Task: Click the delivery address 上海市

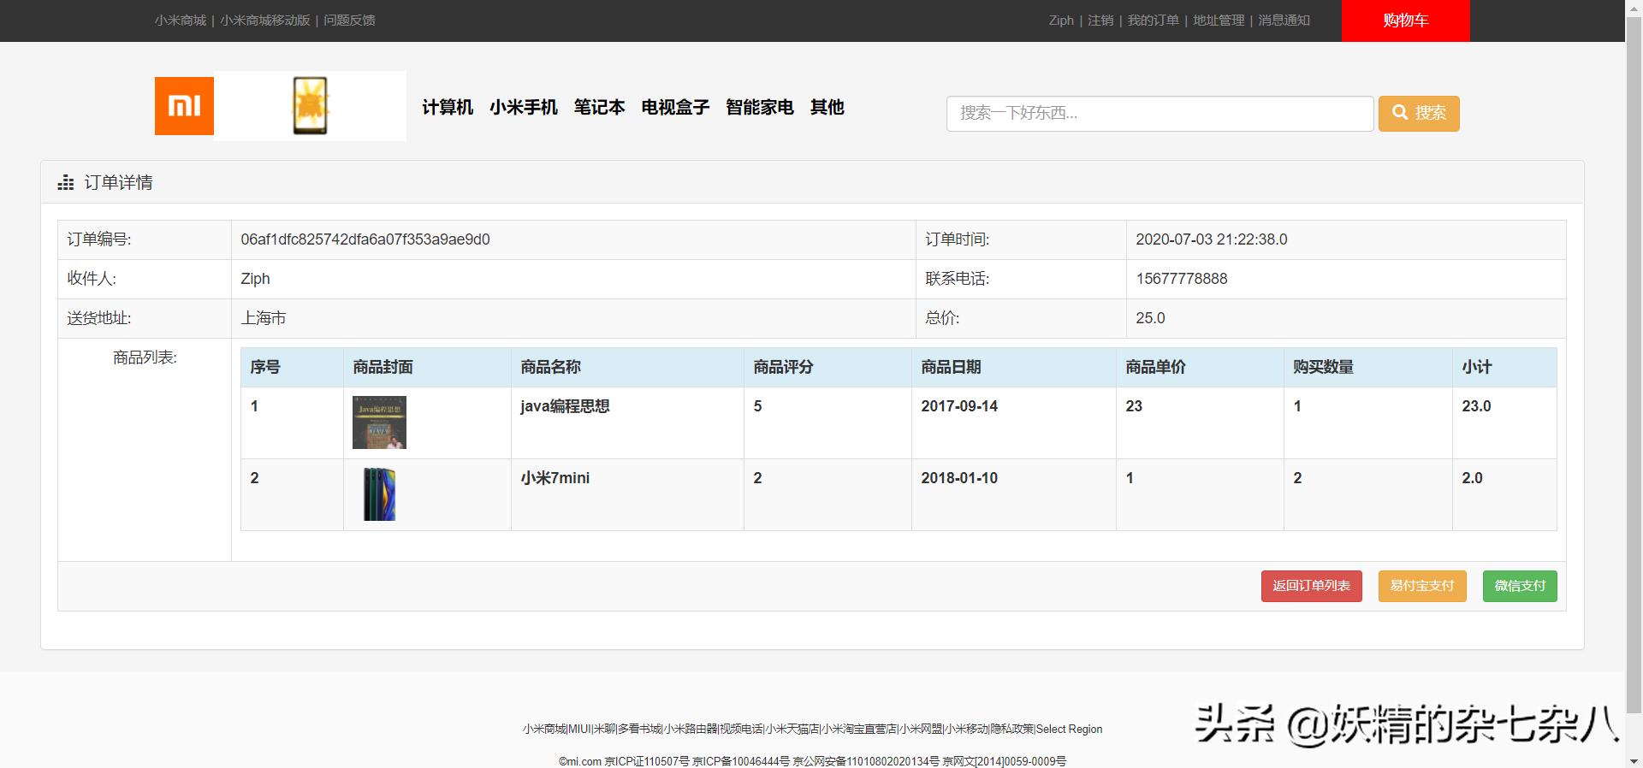Action: (264, 318)
